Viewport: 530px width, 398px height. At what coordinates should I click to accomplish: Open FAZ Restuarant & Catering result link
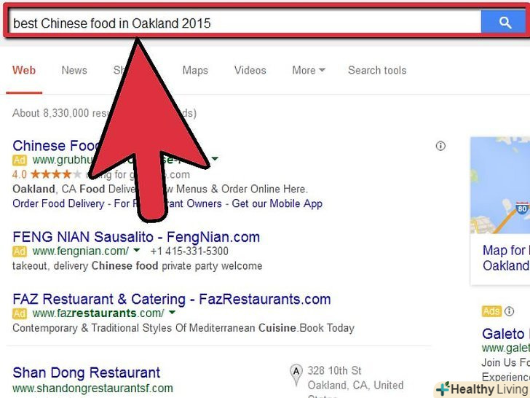pyautogui.click(x=172, y=299)
